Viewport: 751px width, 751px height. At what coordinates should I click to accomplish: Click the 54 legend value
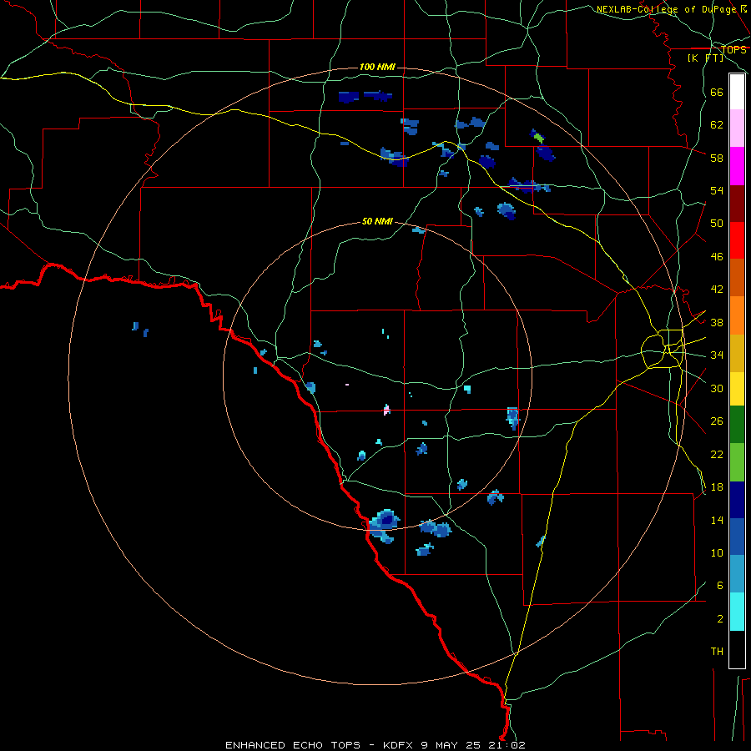tap(717, 190)
